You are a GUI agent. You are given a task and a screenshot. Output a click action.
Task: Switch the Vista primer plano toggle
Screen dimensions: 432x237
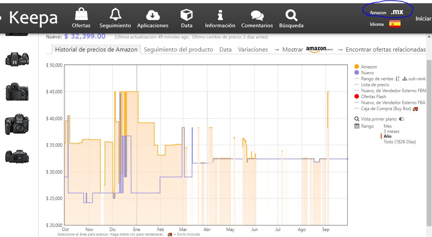(402, 119)
